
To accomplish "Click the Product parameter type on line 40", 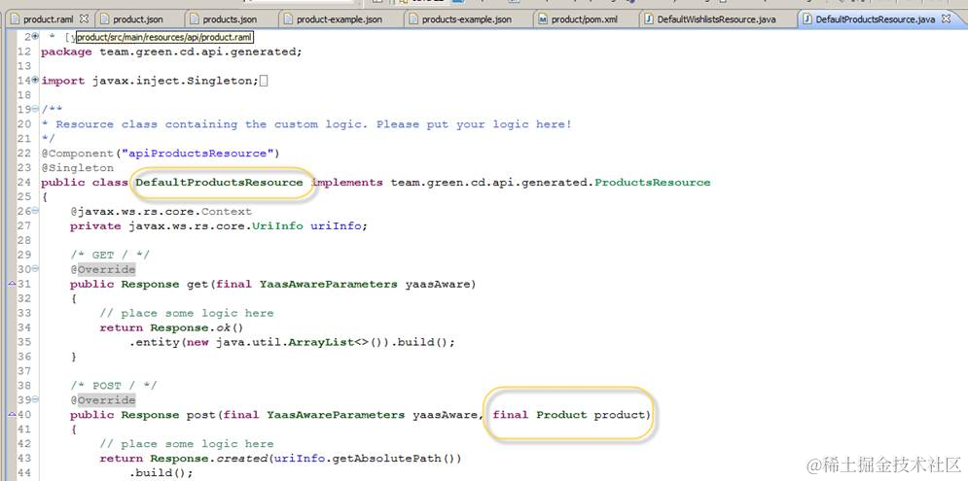I will pyautogui.click(x=561, y=415).
